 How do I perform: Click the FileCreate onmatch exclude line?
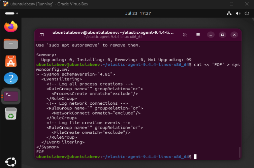[91, 133]
